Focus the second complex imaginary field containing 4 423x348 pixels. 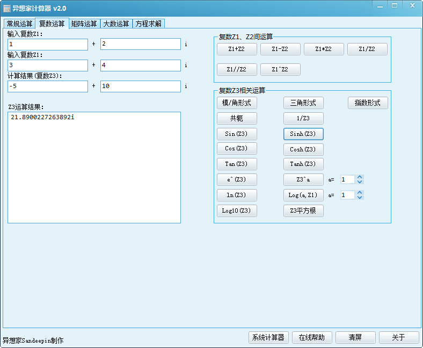click(x=141, y=66)
